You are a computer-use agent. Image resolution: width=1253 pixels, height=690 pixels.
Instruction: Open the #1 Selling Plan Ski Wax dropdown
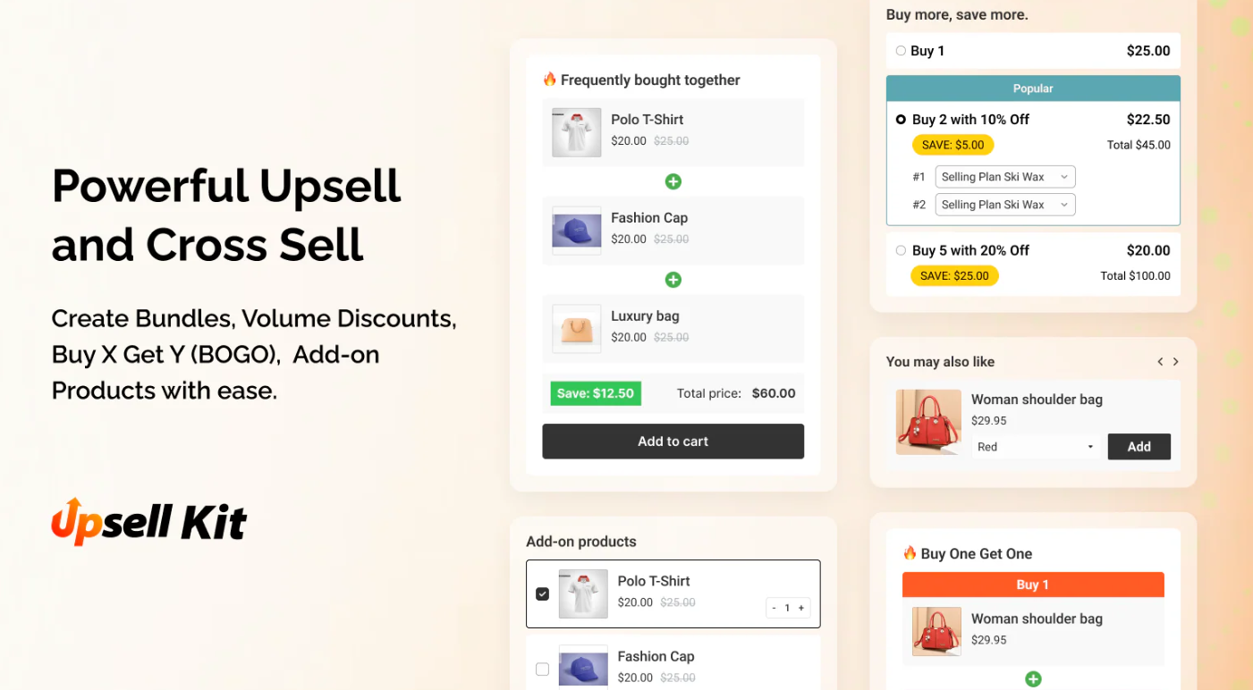point(1003,176)
